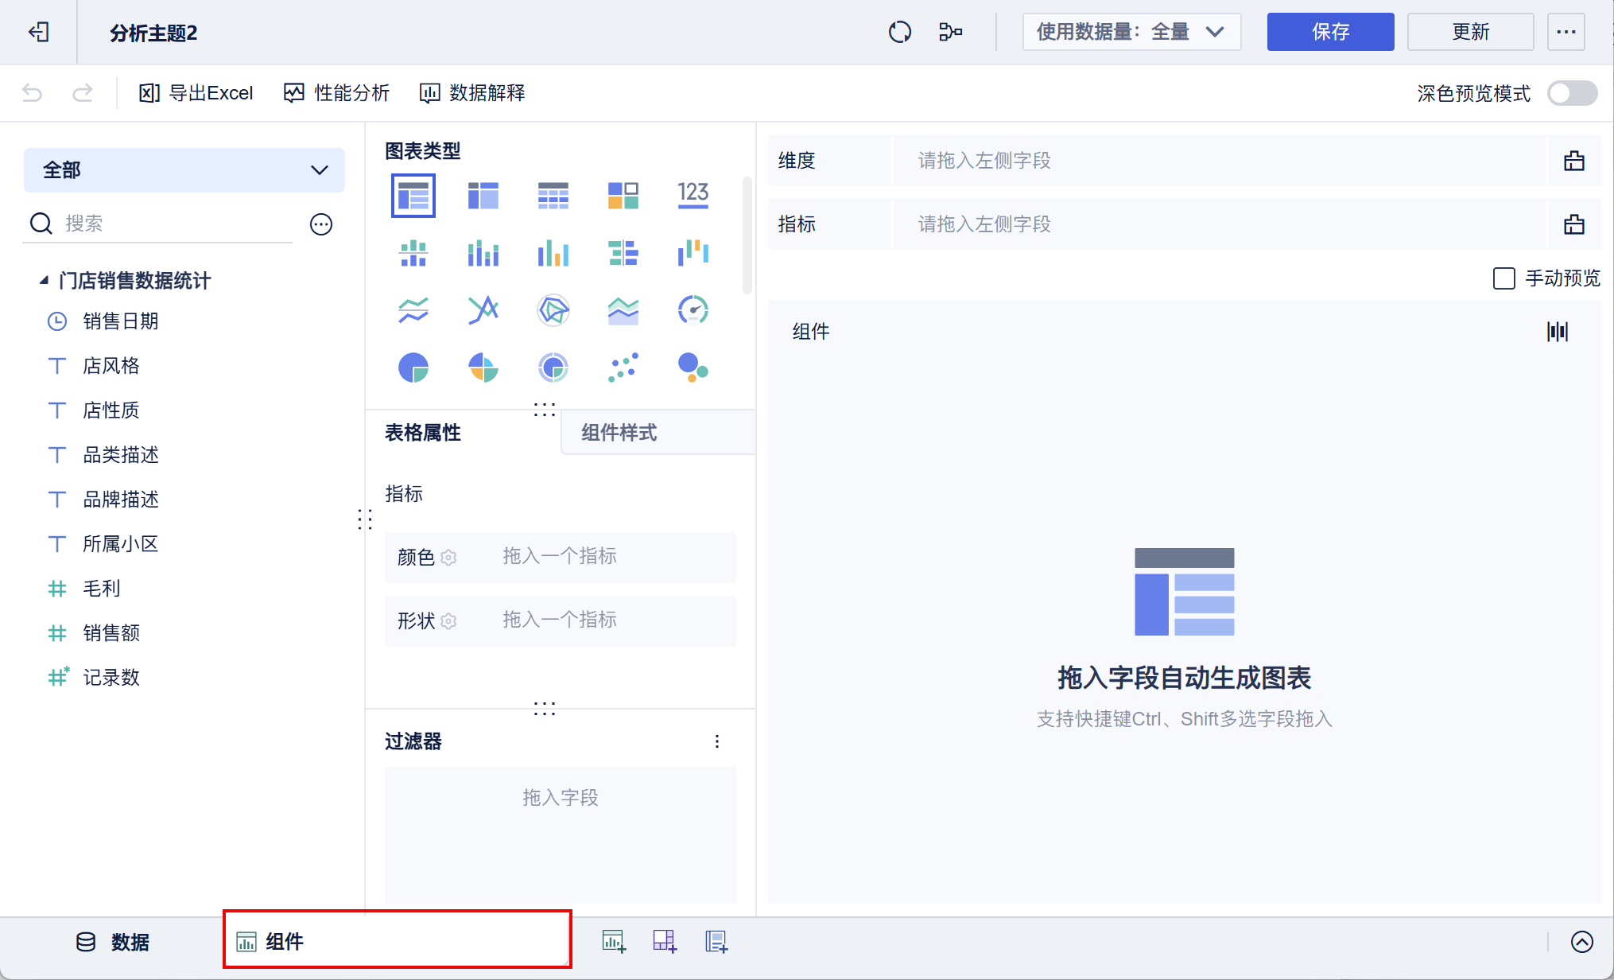Click the 保存 button
This screenshot has height=980, width=1614.
coord(1330,32)
